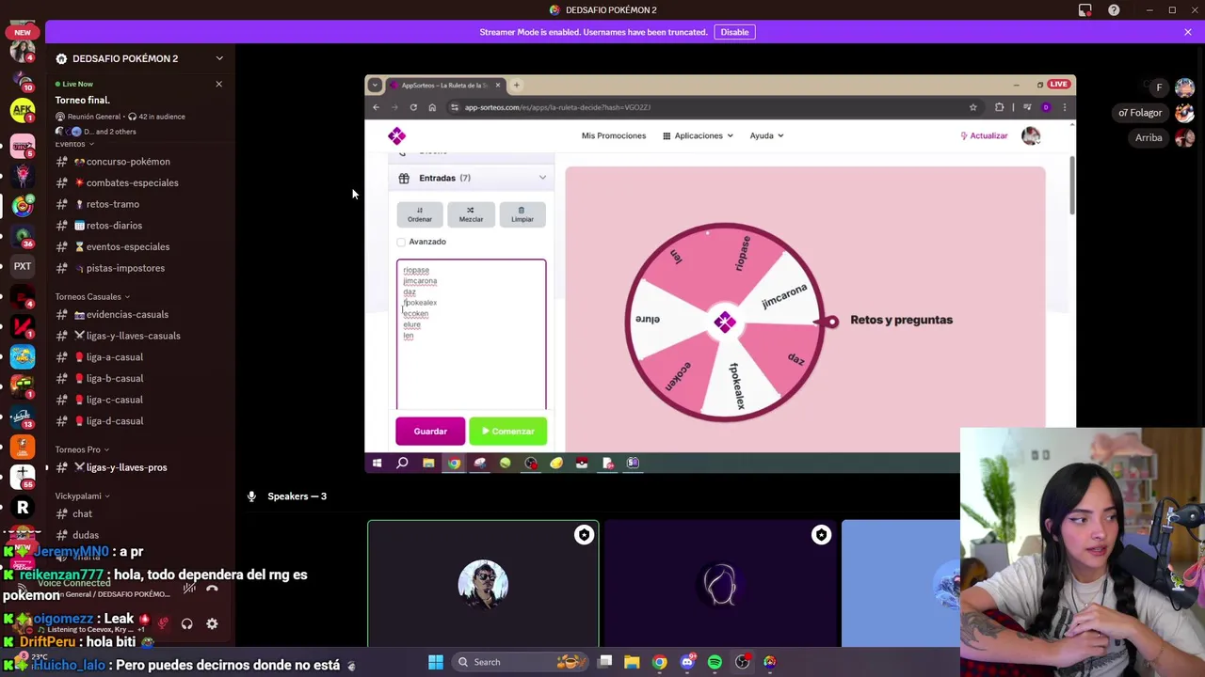The width and height of the screenshot is (1205, 677).
Task: Collapse the Vickypalami category
Action: [x=83, y=496]
